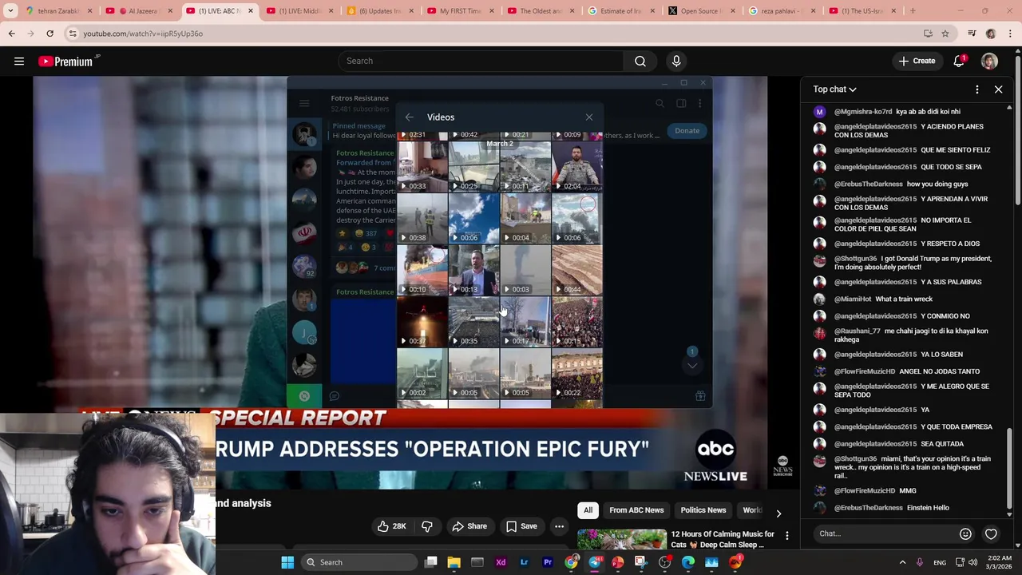The height and width of the screenshot is (575, 1022).
Task: Close the live chat panel
Action: pos(998,89)
